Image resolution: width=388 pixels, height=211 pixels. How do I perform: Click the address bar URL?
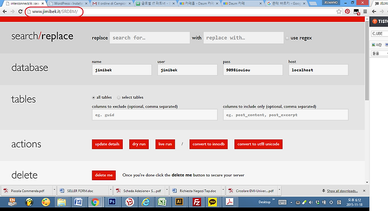[x=55, y=11]
